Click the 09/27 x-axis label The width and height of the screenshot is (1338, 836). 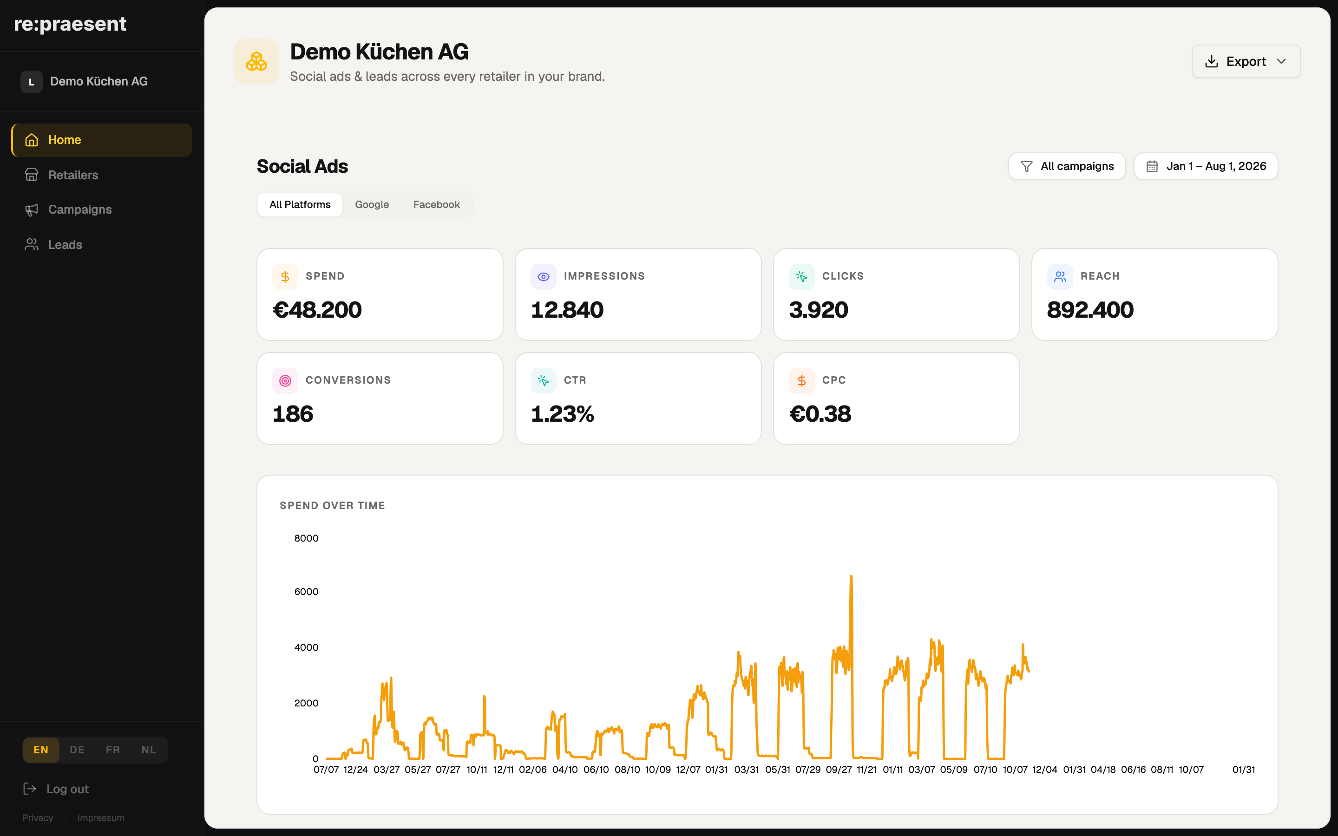coord(839,770)
